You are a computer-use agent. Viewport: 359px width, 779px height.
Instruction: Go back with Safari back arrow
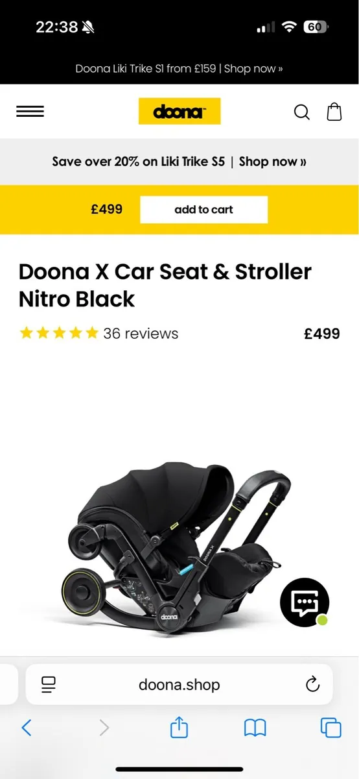click(x=27, y=728)
